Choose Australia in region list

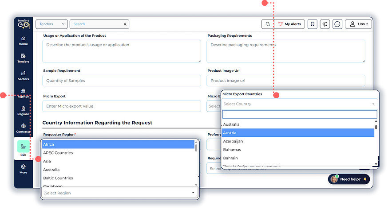point(118,170)
